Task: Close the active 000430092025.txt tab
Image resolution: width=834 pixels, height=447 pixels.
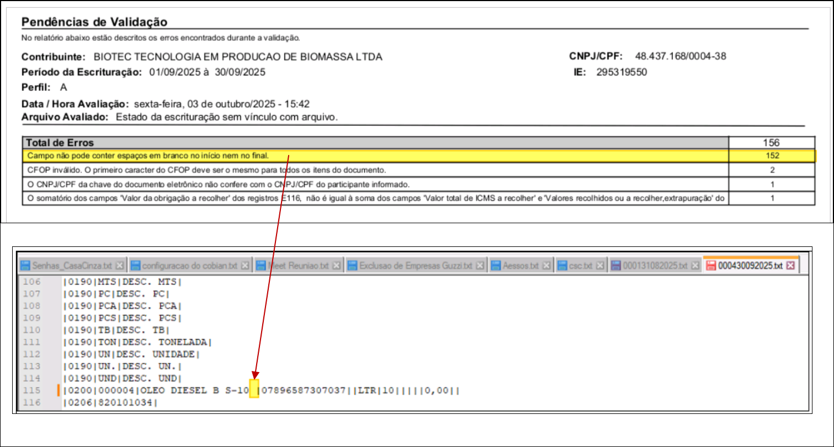Action: 790,266
